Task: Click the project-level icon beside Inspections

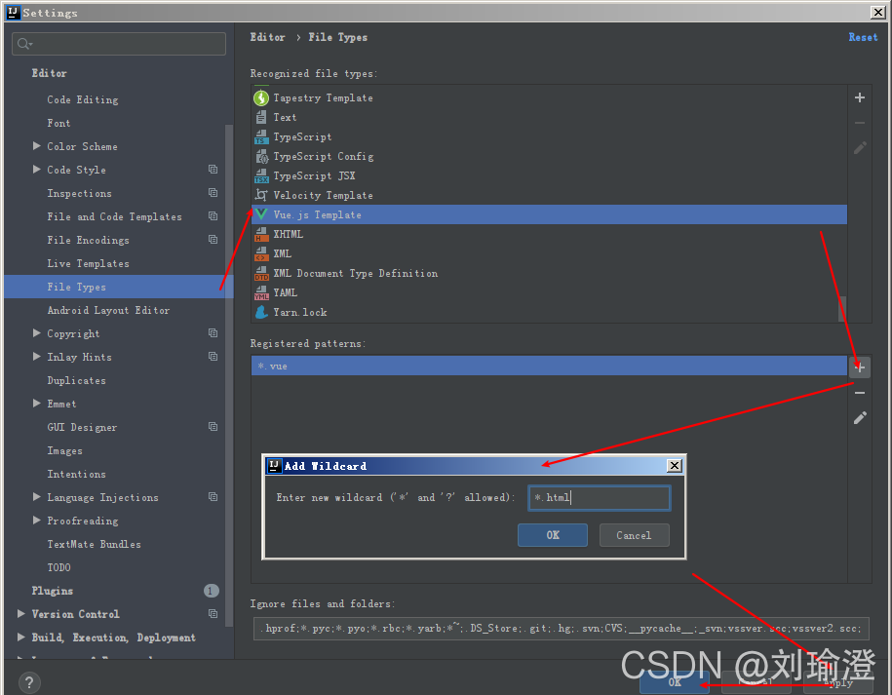Action: [x=213, y=193]
